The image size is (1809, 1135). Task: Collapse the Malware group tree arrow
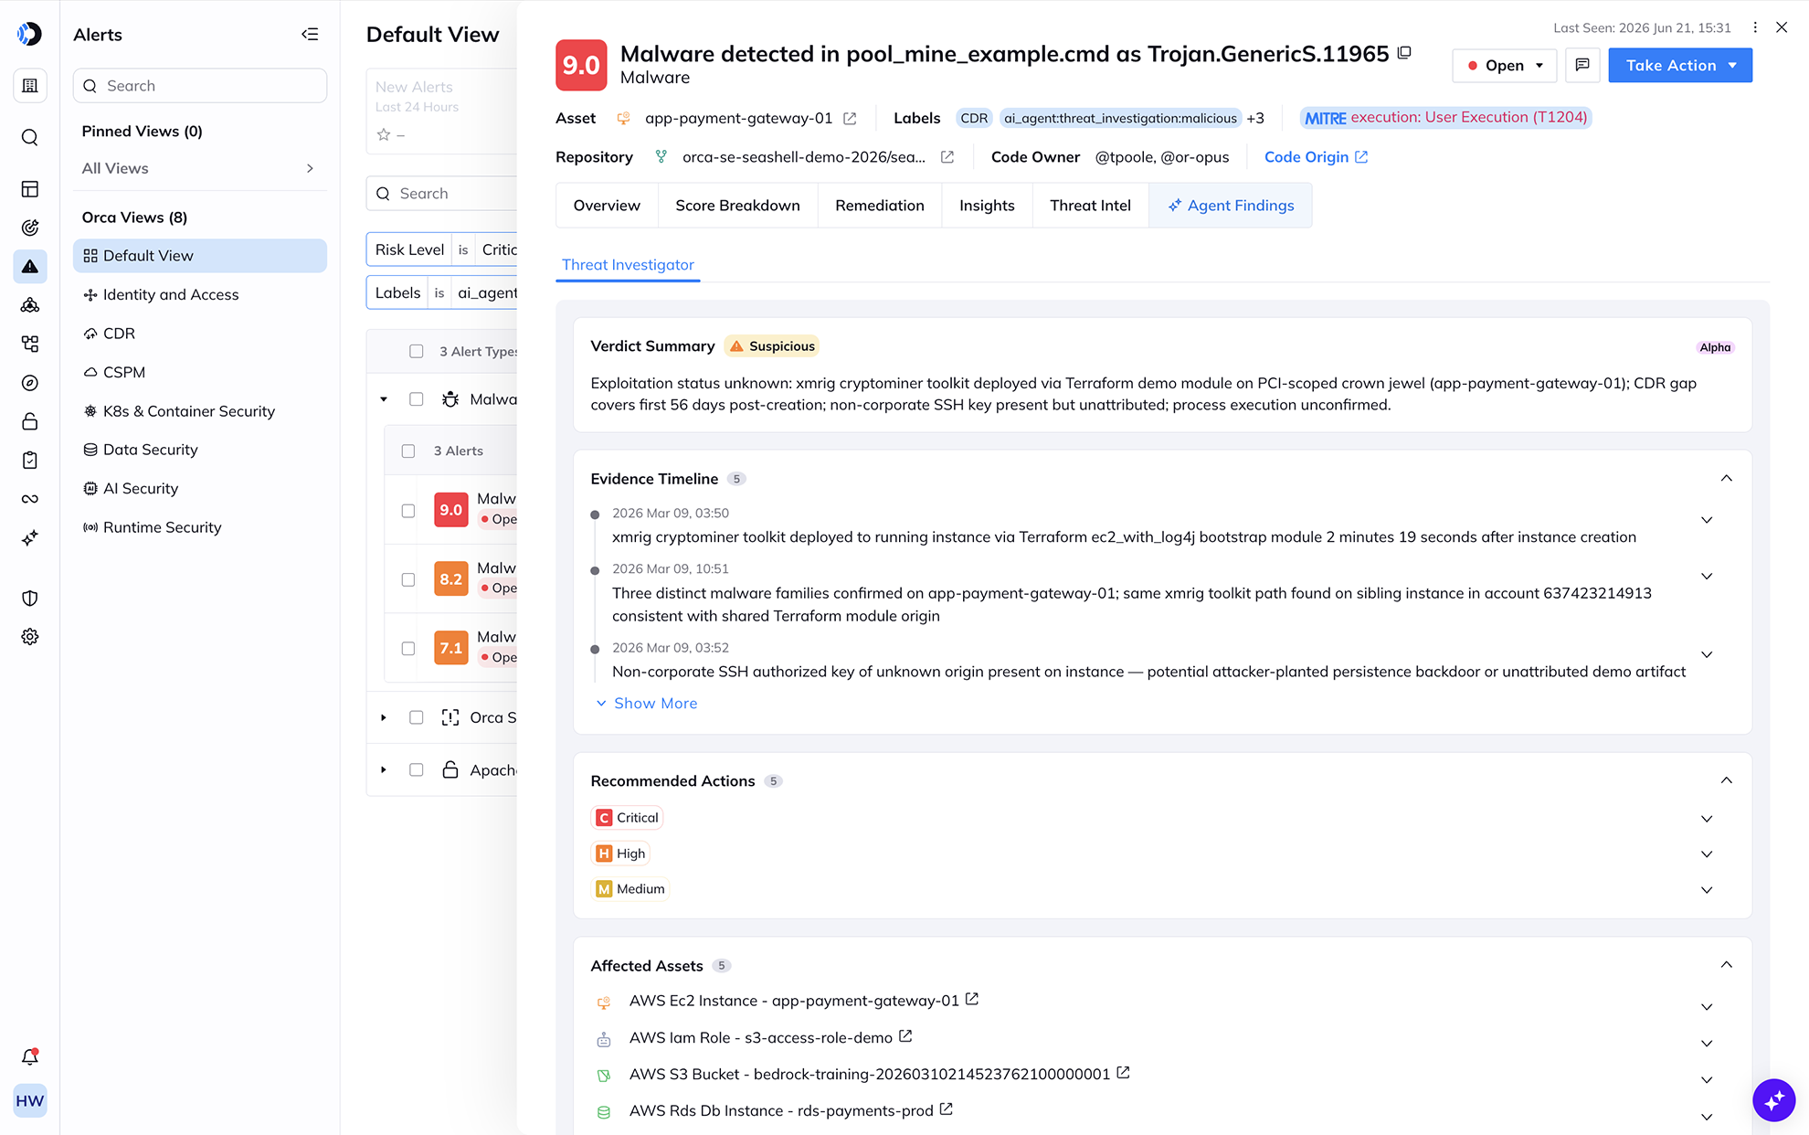(384, 399)
